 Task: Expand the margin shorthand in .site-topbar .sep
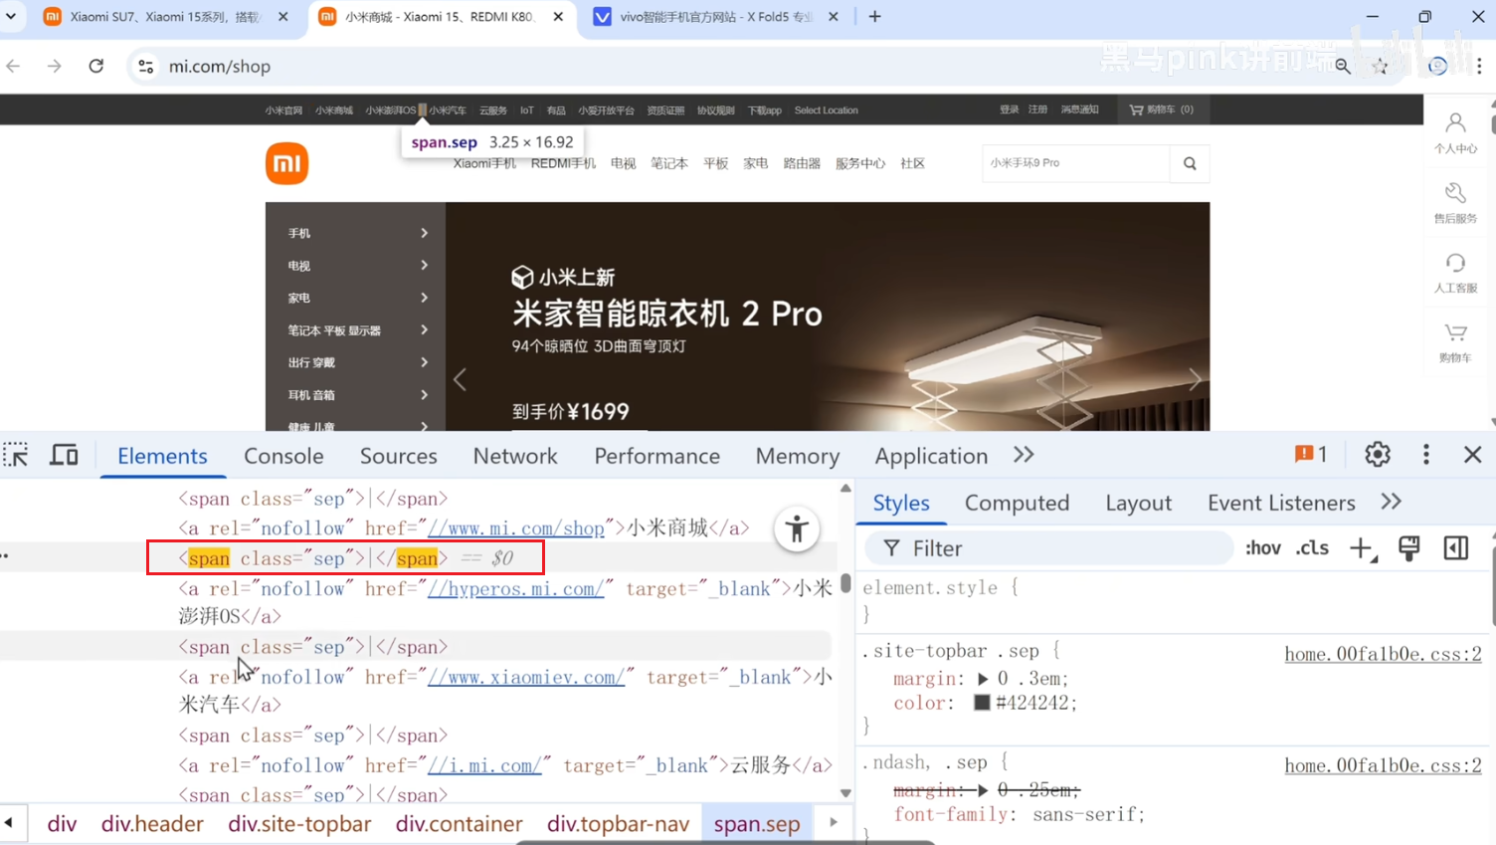coord(983,679)
